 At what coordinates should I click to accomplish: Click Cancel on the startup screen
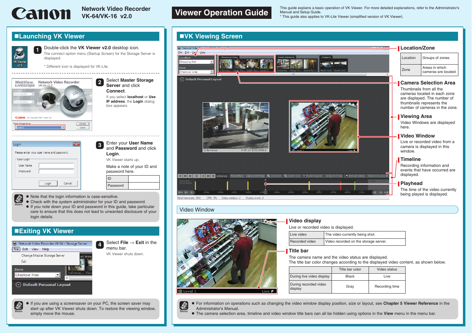(x=82, y=127)
